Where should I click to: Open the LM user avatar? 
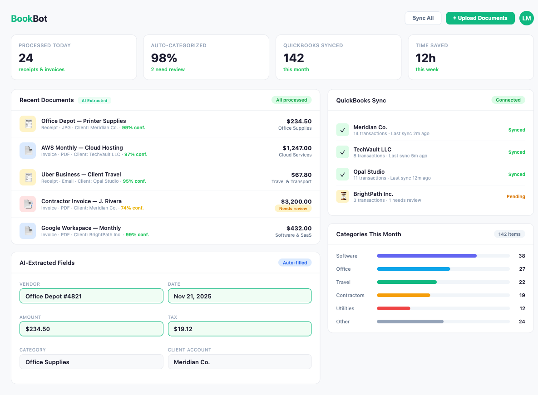coord(526,18)
